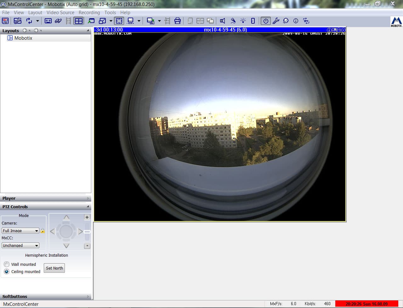
Task: Click the door opener icon
Action: (253, 21)
